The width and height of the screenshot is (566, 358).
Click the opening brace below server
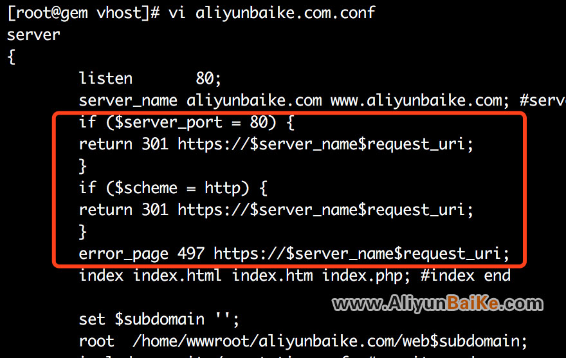point(12,57)
